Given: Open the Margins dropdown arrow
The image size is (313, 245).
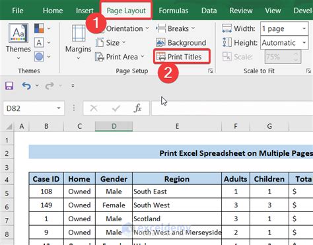Looking at the screenshot, I should (78, 58).
